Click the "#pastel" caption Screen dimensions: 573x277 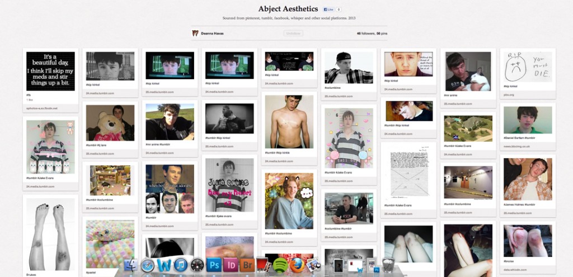tap(91, 272)
